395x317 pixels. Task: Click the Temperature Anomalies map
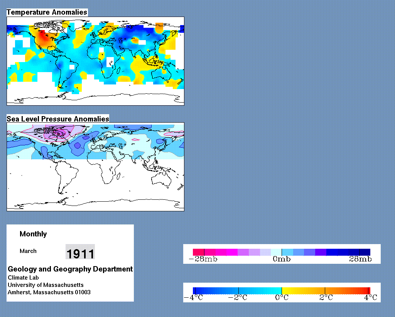pos(95,61)
